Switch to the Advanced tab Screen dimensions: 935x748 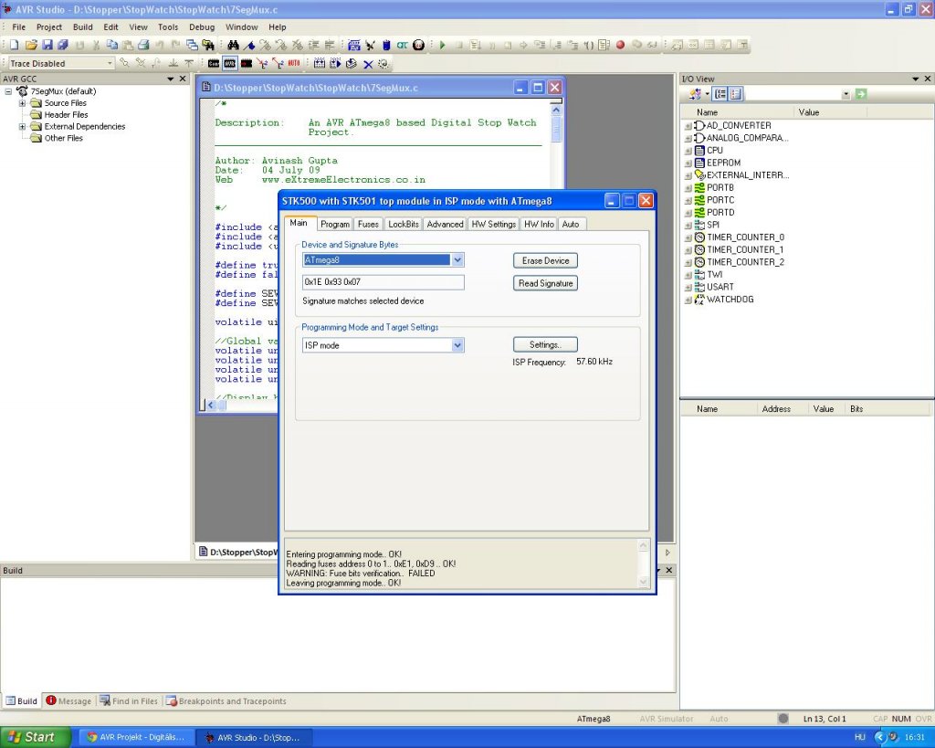tap(445, 225)
